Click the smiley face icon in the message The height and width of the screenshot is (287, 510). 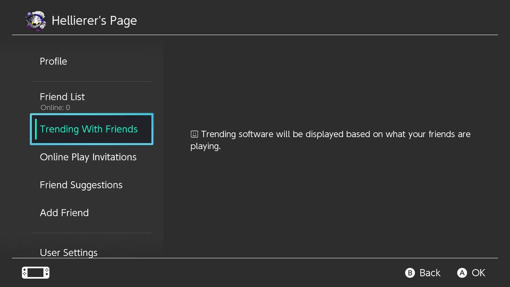tap(194, 134)
